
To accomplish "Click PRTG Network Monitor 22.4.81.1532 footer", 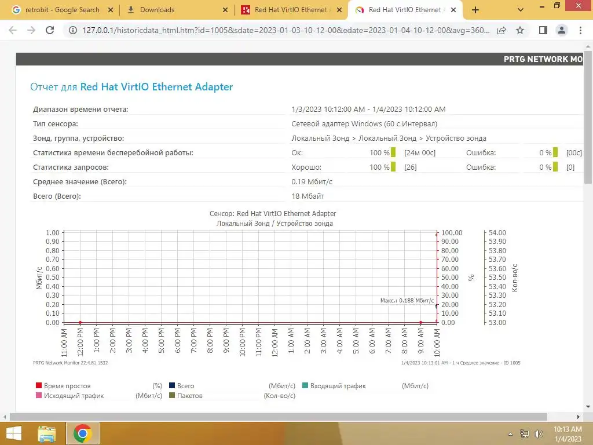I will click(70, 363).
